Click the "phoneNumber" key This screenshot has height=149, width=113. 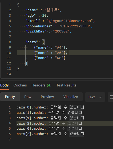[39, 26]
